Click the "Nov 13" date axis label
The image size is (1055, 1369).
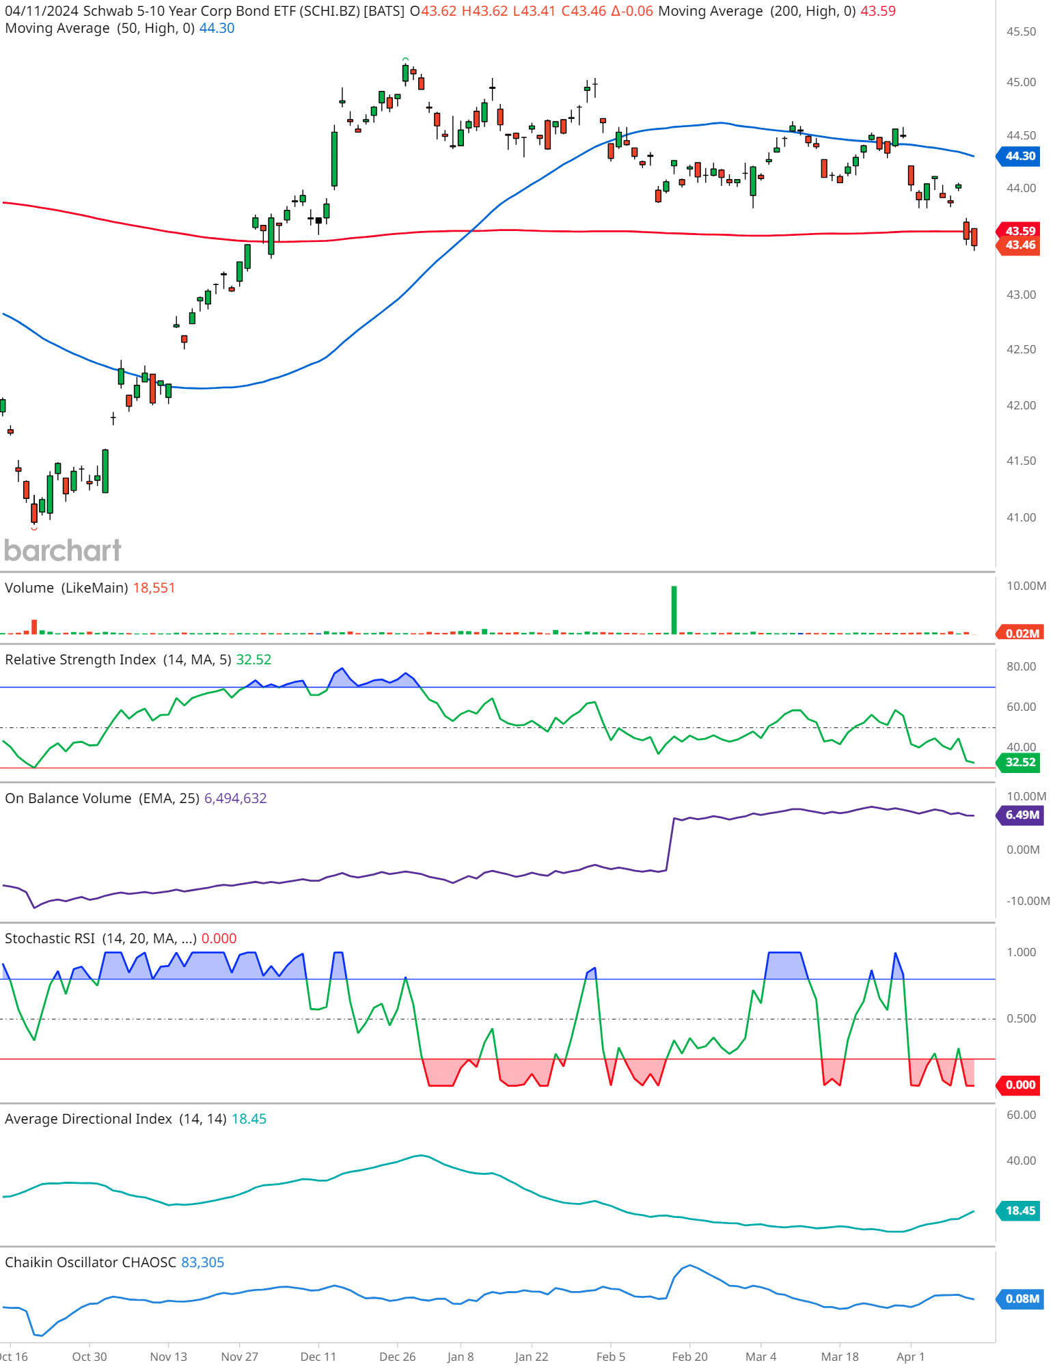[x=168, y=1357]
